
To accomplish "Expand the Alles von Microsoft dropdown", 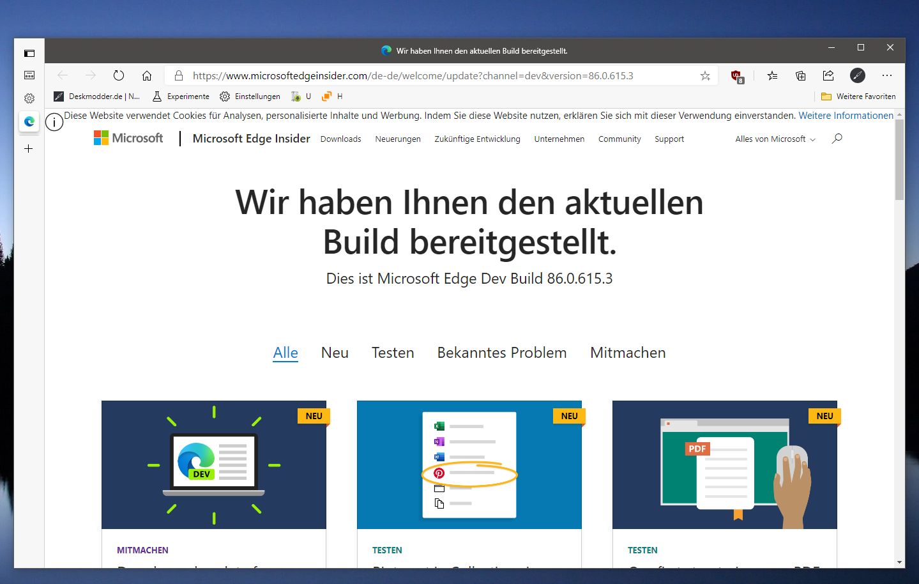I will click(x=775, y=139).
